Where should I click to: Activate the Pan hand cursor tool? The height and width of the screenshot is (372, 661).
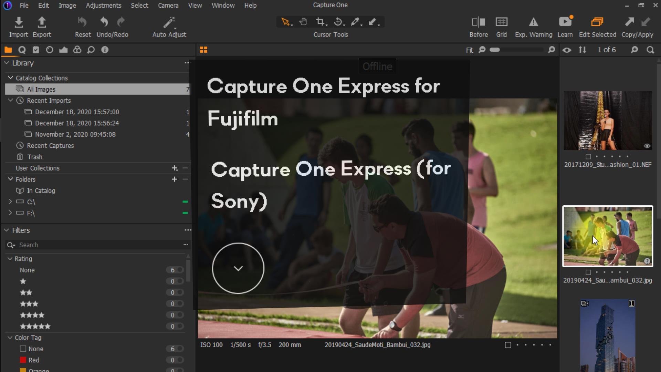pyautogui.click(x=303, y=21)
